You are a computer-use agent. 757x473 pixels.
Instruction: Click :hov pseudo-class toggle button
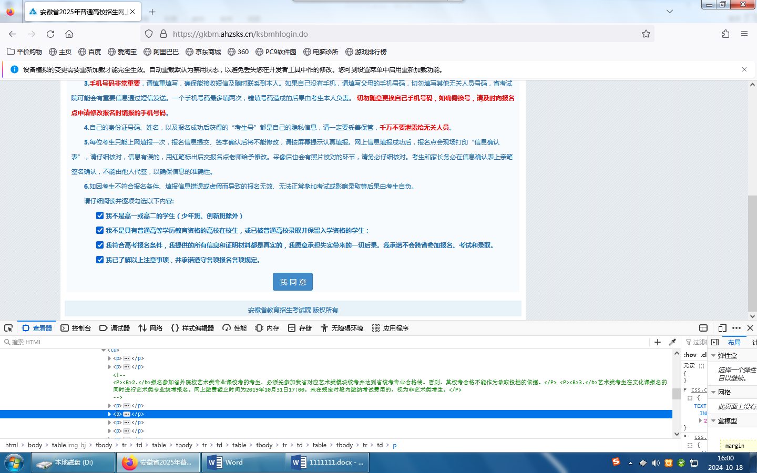coord(690,355)
